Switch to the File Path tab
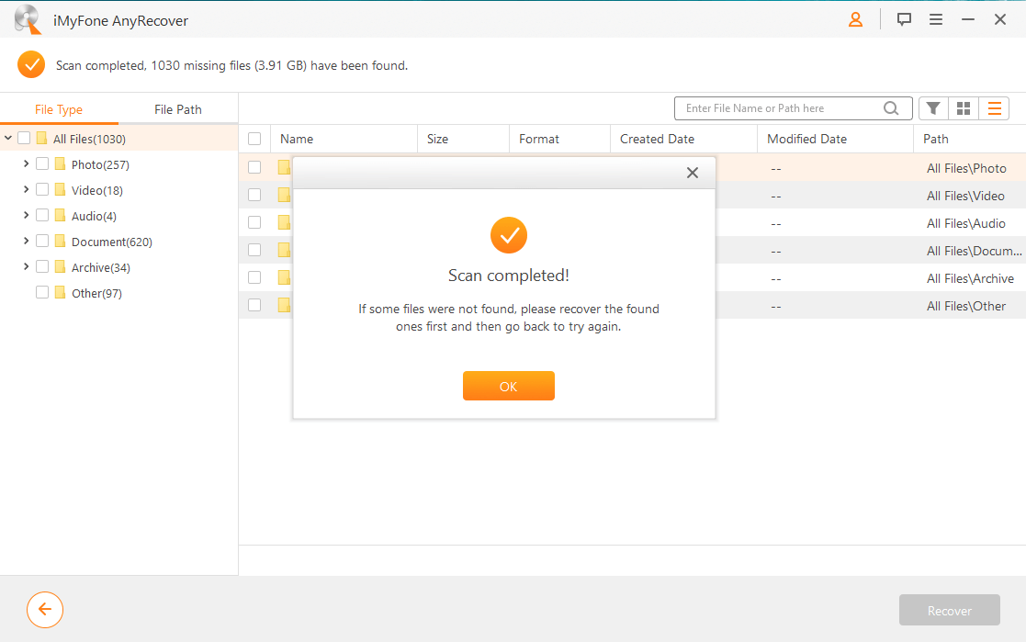 pos(178,109)
